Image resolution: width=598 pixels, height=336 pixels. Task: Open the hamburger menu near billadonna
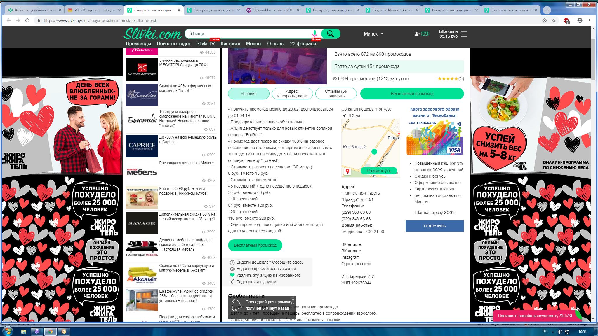pos(464,34)
